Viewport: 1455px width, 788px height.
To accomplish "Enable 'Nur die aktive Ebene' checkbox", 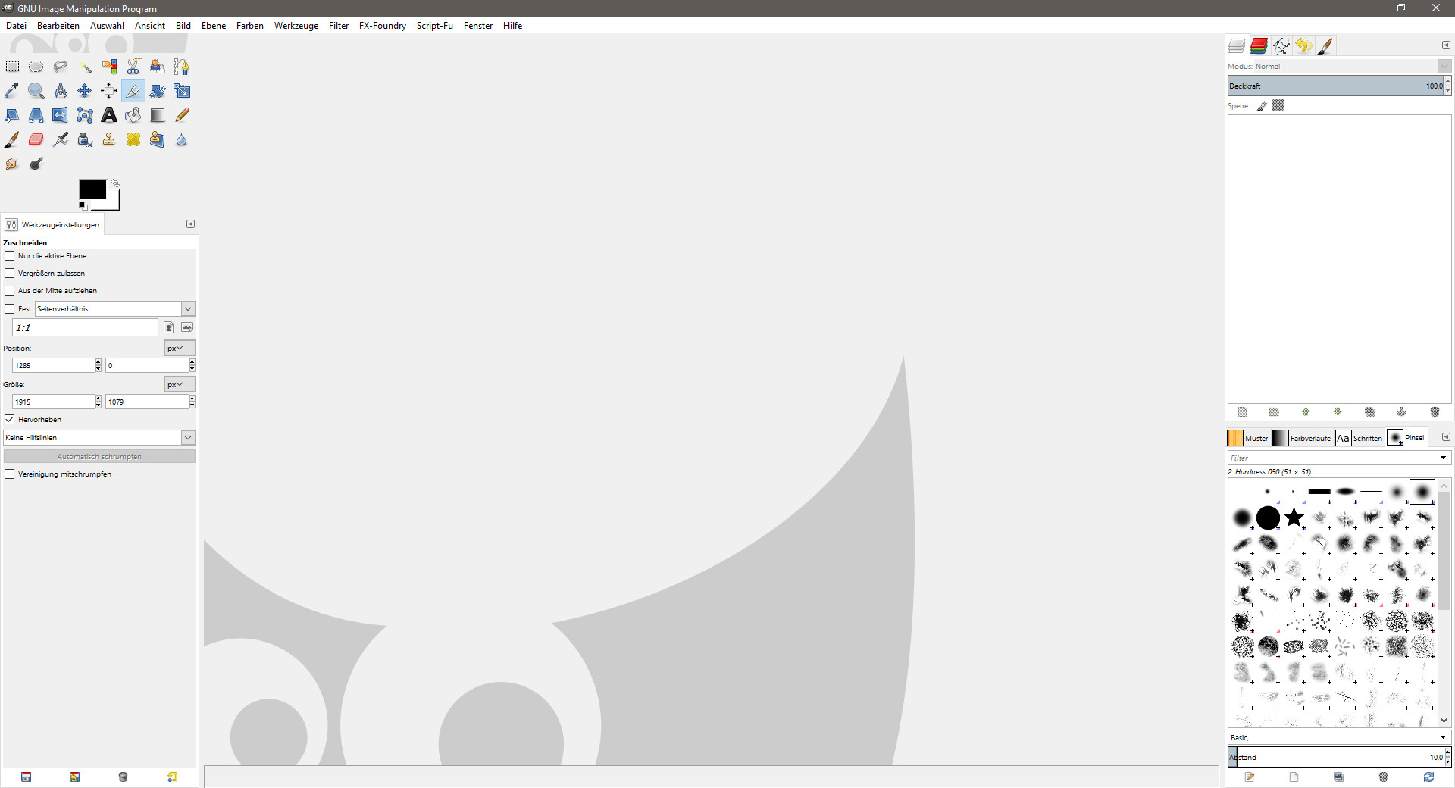I will pos(10,256).
